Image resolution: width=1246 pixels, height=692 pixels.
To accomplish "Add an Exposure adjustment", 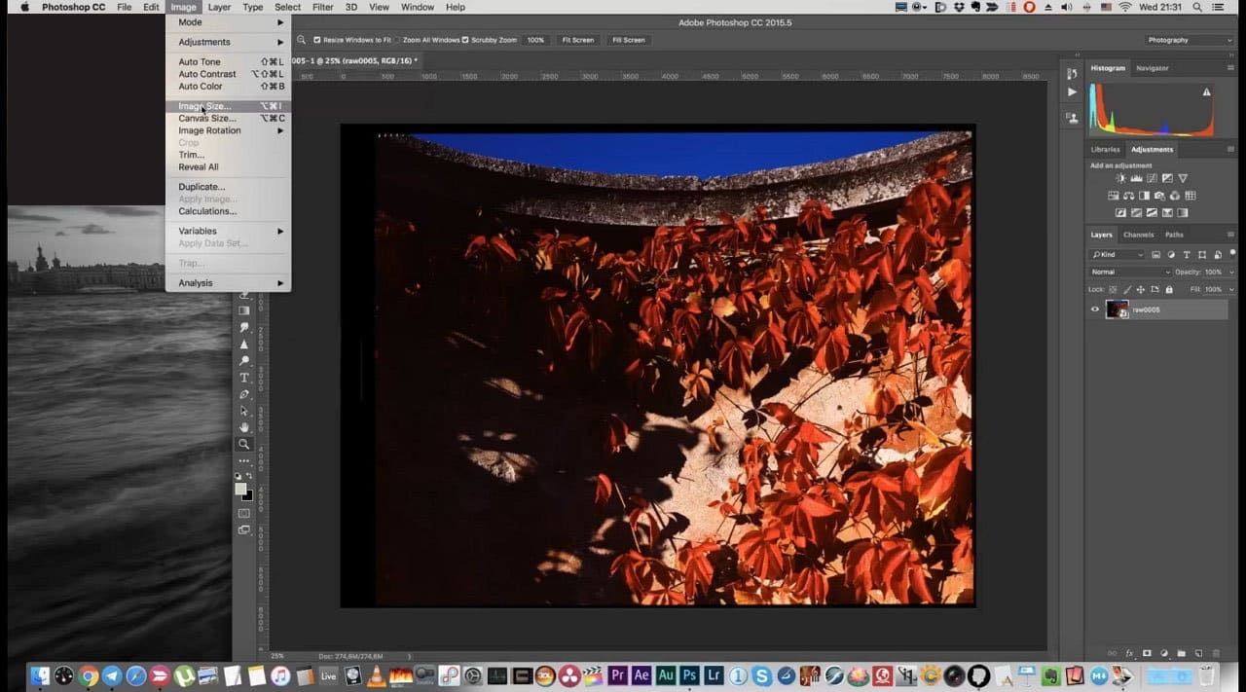I will click(x=1167, y=178).
